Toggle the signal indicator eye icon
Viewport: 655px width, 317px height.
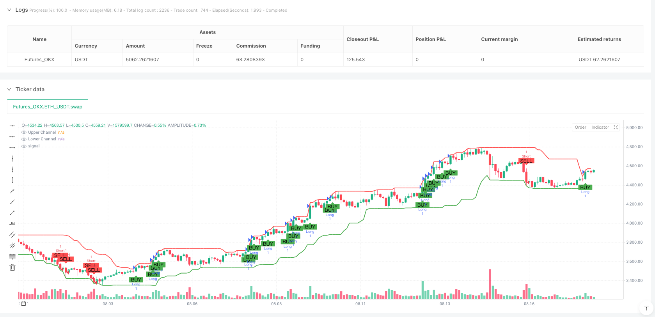(24, 146)
